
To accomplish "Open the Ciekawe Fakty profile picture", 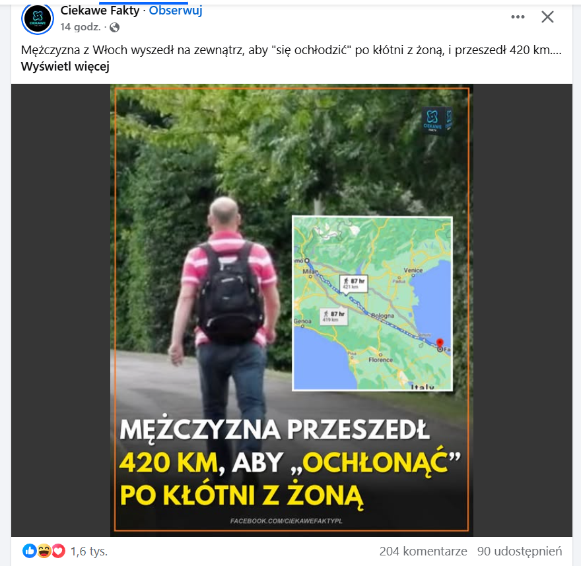I will click(38, 18).
